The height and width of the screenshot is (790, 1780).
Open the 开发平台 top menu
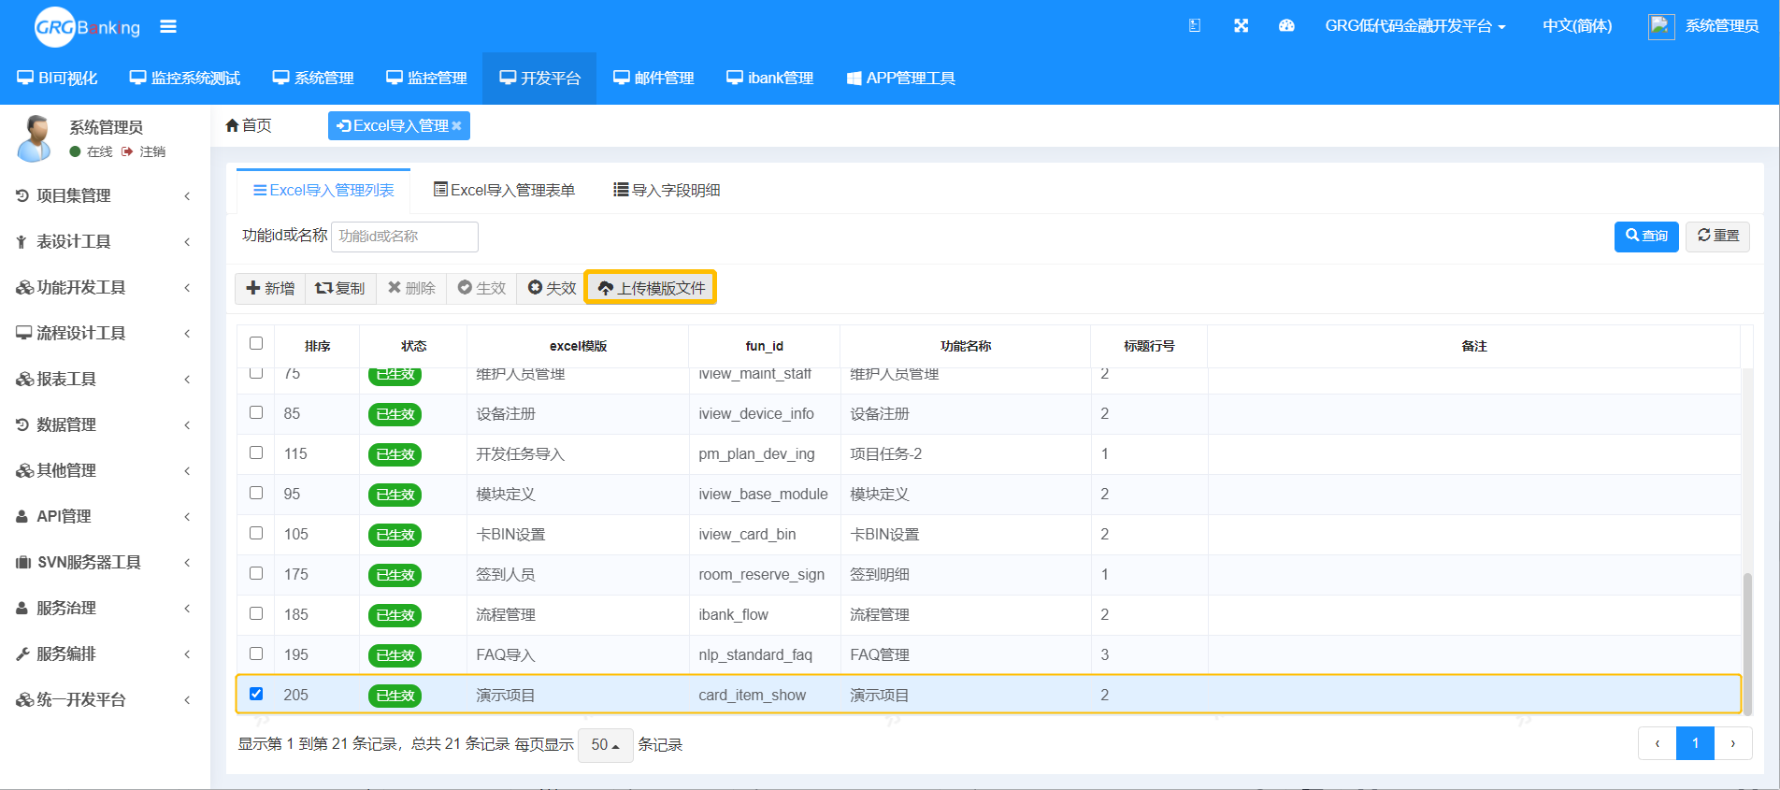coord(539,79)
